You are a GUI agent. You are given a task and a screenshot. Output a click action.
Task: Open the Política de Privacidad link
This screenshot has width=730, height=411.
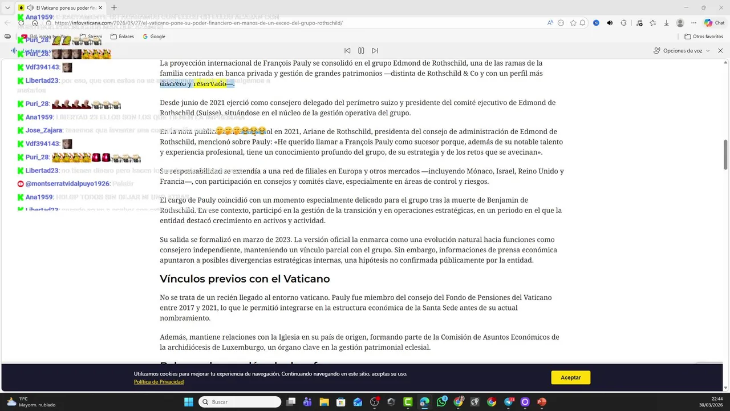(x=159, y=382)
